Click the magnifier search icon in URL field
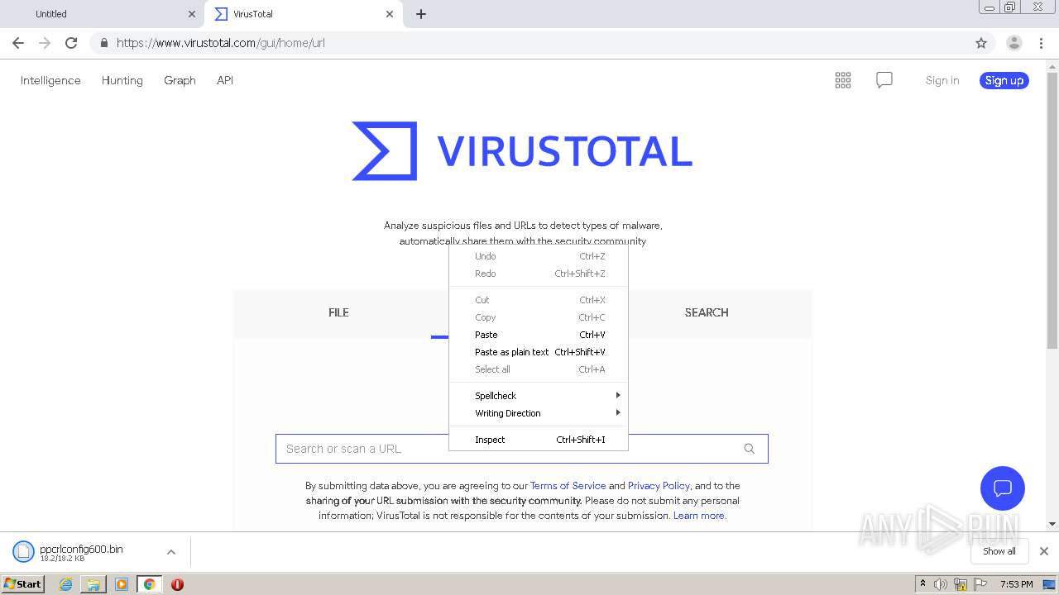 pos(750,449)
